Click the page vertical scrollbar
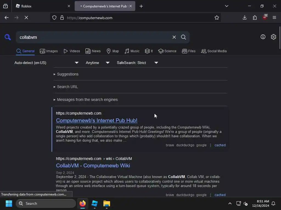 pos(280,37)
